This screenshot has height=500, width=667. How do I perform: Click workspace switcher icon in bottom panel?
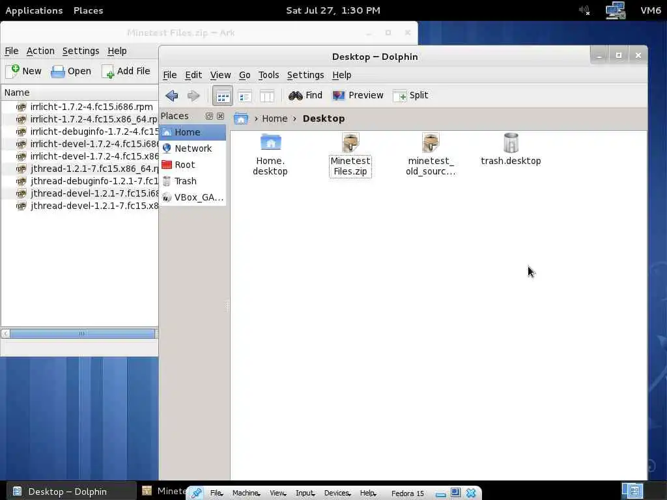point(632,492)
